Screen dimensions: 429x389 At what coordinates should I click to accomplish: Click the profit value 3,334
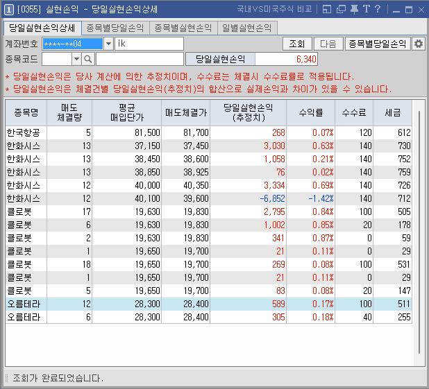(274, 185)
